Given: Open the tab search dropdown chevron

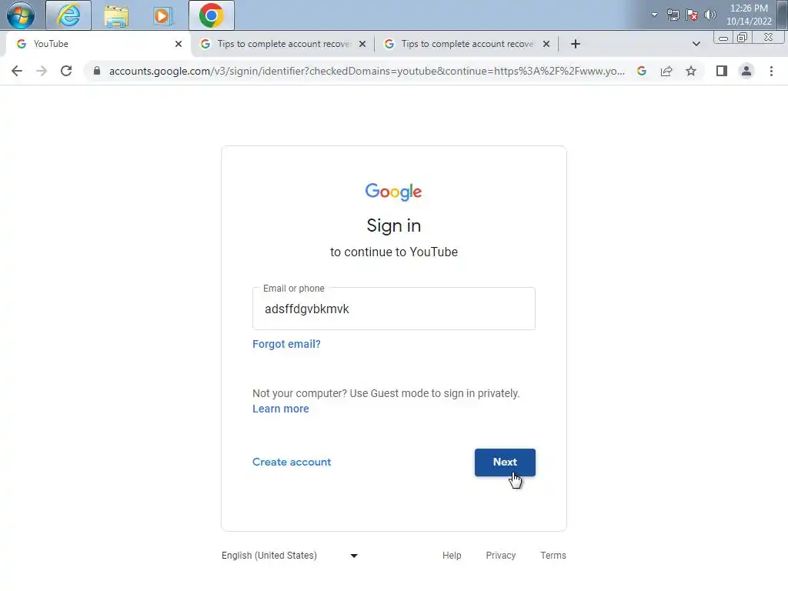Looking at the screenshot, I should [x=696, y=44].
